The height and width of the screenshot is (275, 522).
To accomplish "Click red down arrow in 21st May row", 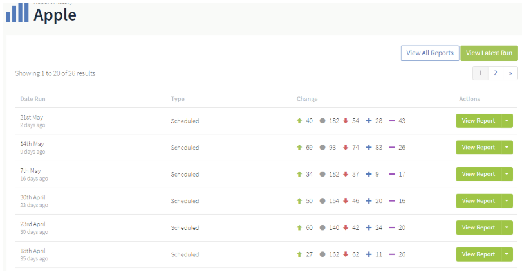I will pos(346,121).
